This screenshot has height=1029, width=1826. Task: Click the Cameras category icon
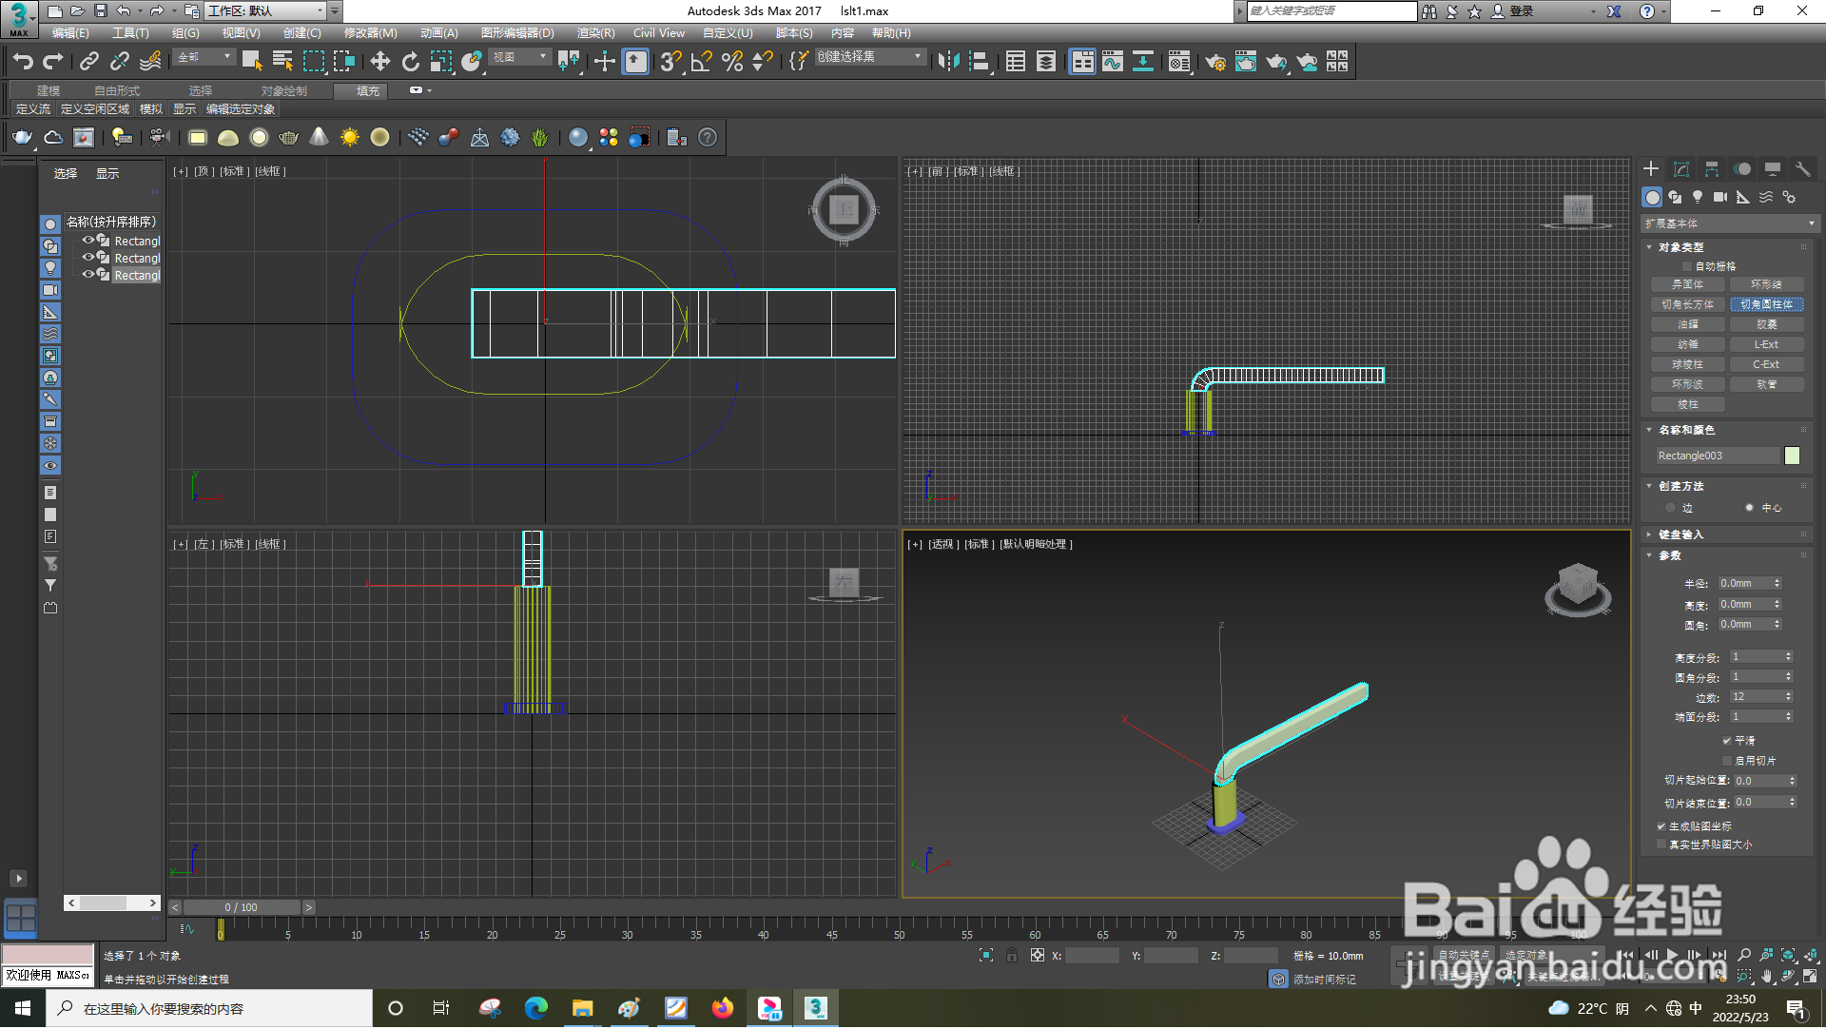(1720, 197)
